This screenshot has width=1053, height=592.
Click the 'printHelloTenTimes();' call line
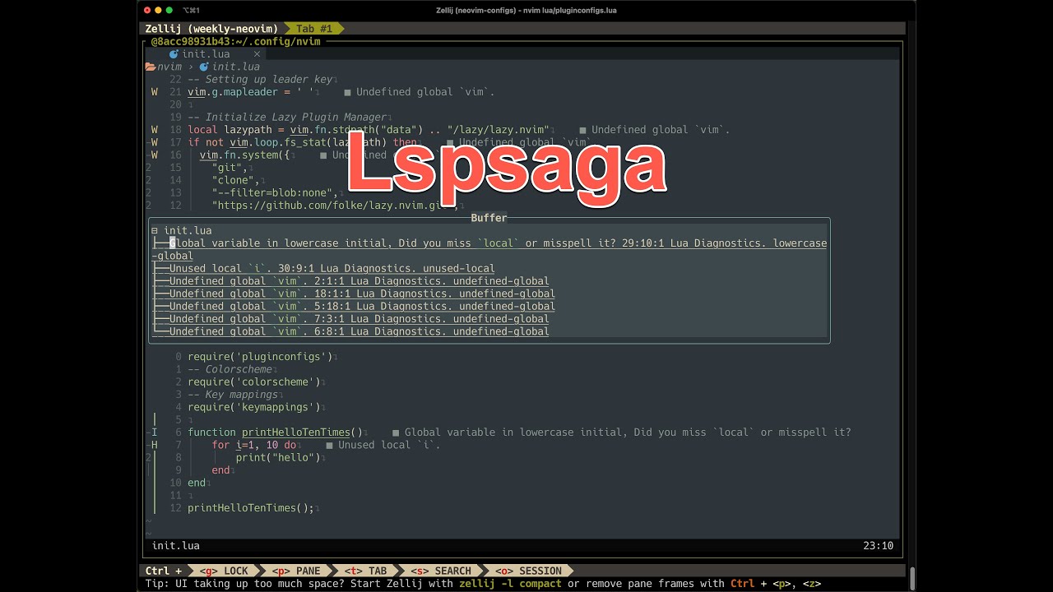[251, 508]
